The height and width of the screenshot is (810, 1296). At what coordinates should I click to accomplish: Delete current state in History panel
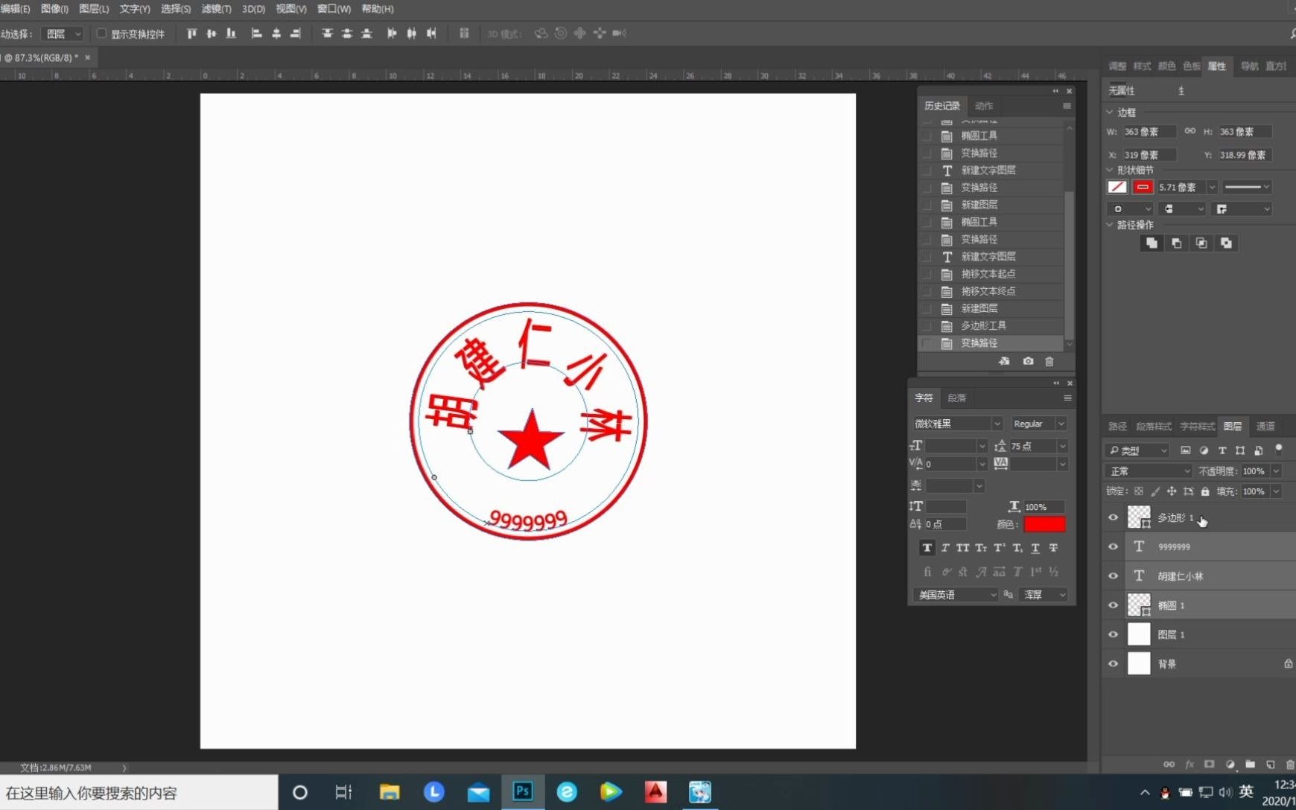click(1049, 361)
